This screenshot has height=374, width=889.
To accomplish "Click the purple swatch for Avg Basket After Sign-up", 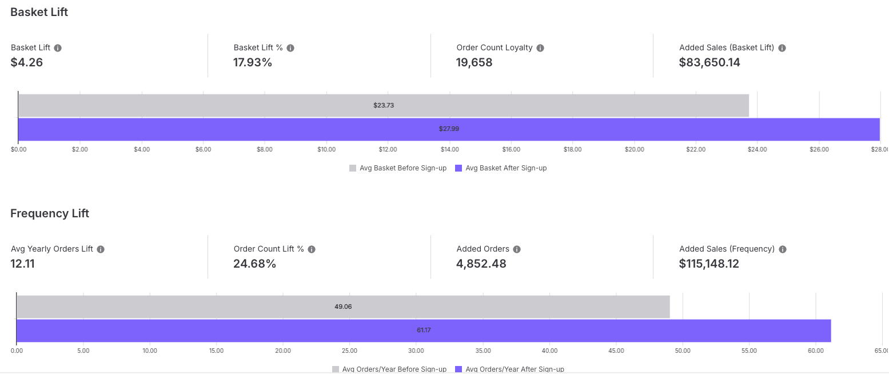I will 459,168.
